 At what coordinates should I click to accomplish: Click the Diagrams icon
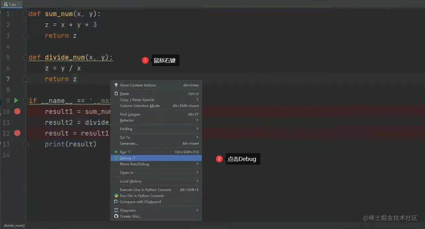point(116,210)
